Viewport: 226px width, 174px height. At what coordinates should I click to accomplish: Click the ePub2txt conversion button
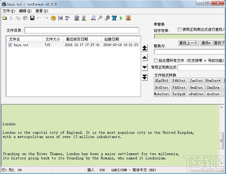(196, 94)
